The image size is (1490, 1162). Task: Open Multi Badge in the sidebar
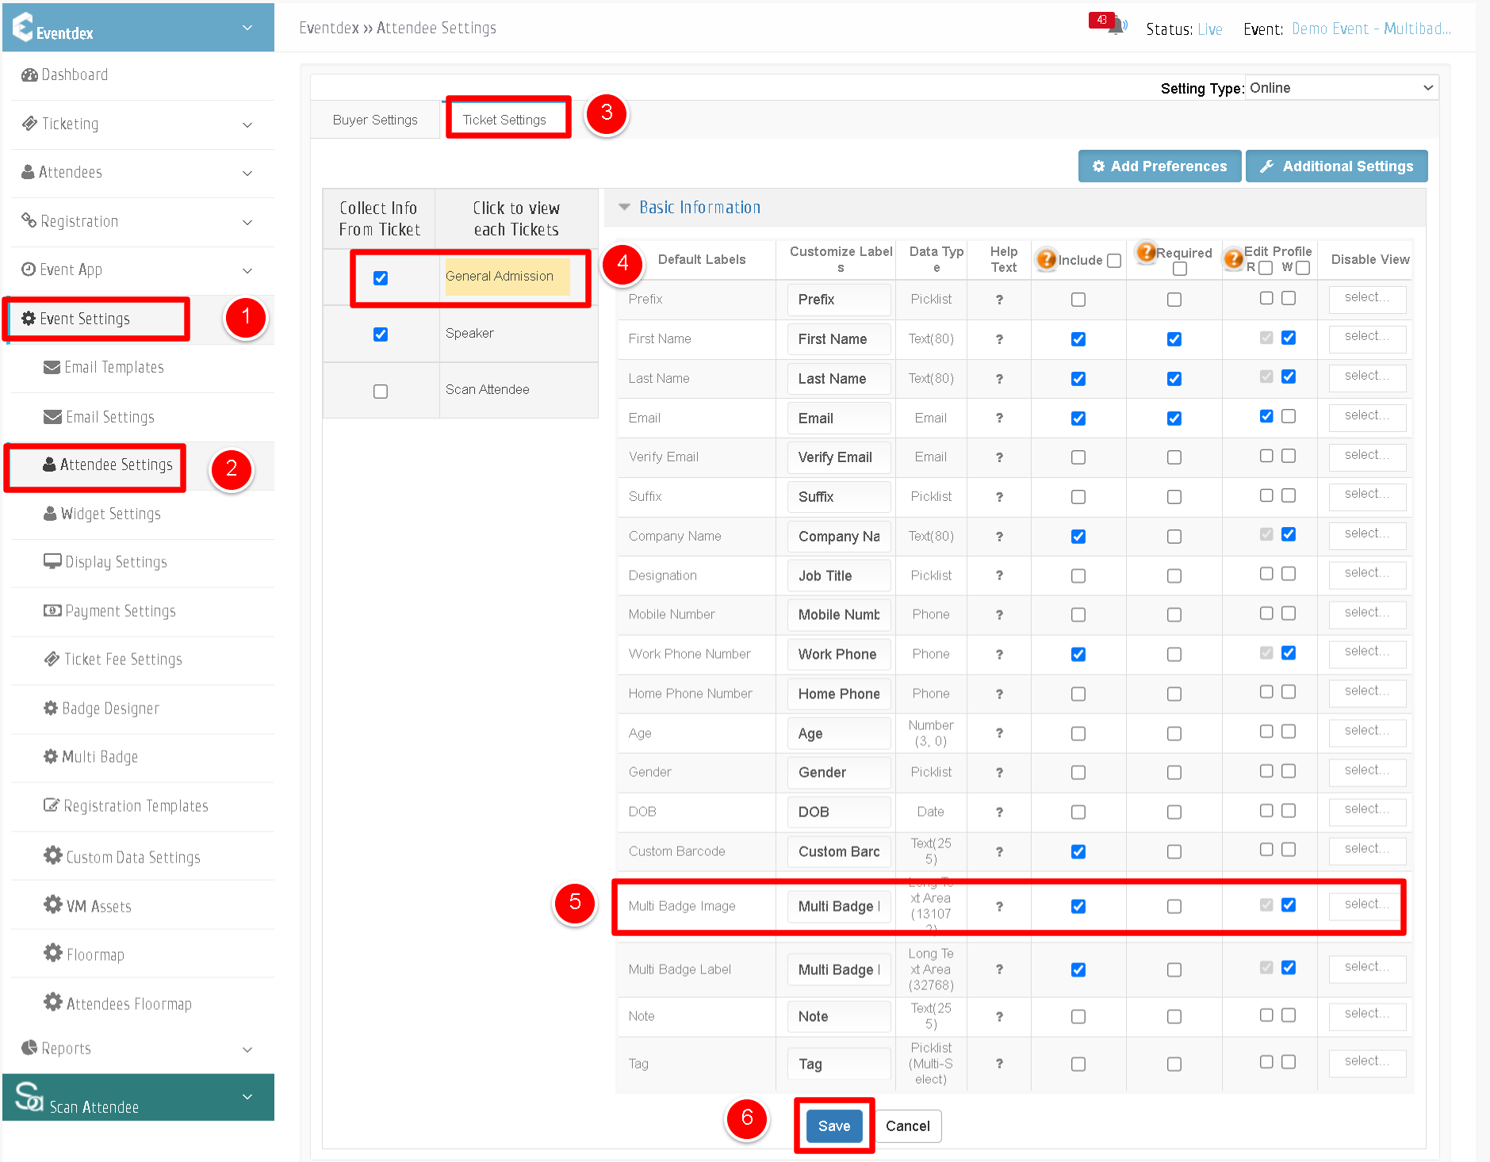[100, 757]
